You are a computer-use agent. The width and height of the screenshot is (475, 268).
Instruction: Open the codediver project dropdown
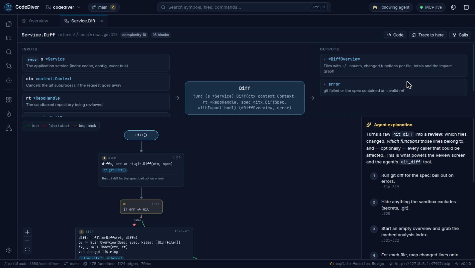pos(63,7)
